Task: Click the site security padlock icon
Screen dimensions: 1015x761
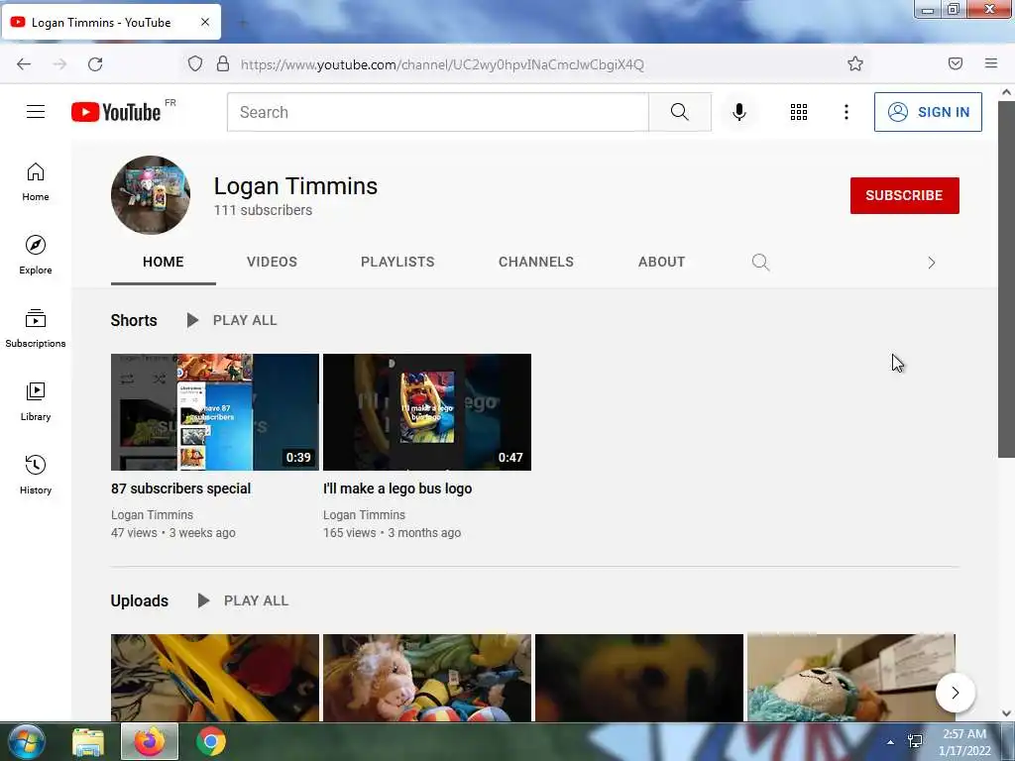Action: pos(223,63)
